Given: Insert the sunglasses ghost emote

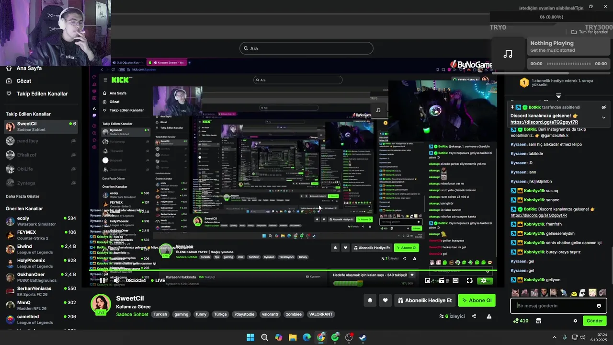Looking at the screenshot, I should pyautogui.click(x=582, y=292).
